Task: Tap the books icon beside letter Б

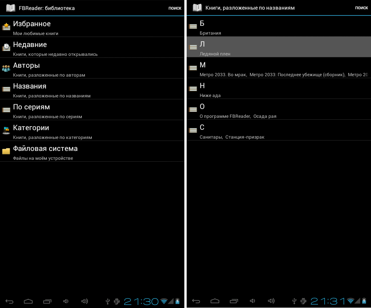Action: click(x=193, y=26)
